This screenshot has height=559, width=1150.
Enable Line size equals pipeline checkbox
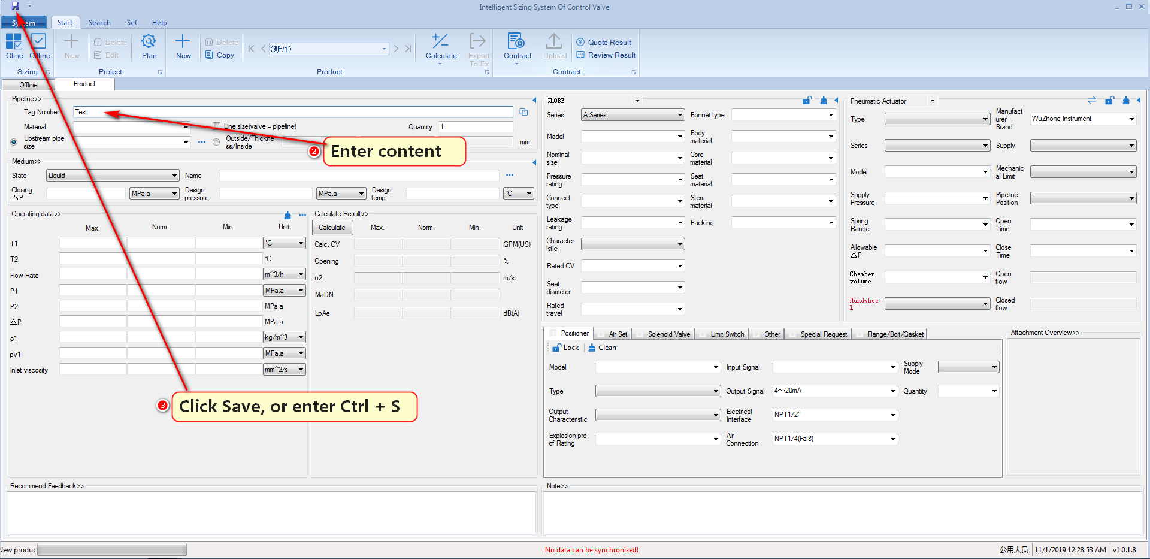click(x=217, y=126)
